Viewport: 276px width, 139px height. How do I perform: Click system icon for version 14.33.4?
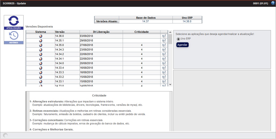pos(41,68)
